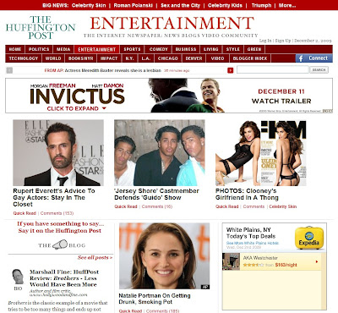
Task: Click More... in Big News bar
Action: (x=287, y=5)
